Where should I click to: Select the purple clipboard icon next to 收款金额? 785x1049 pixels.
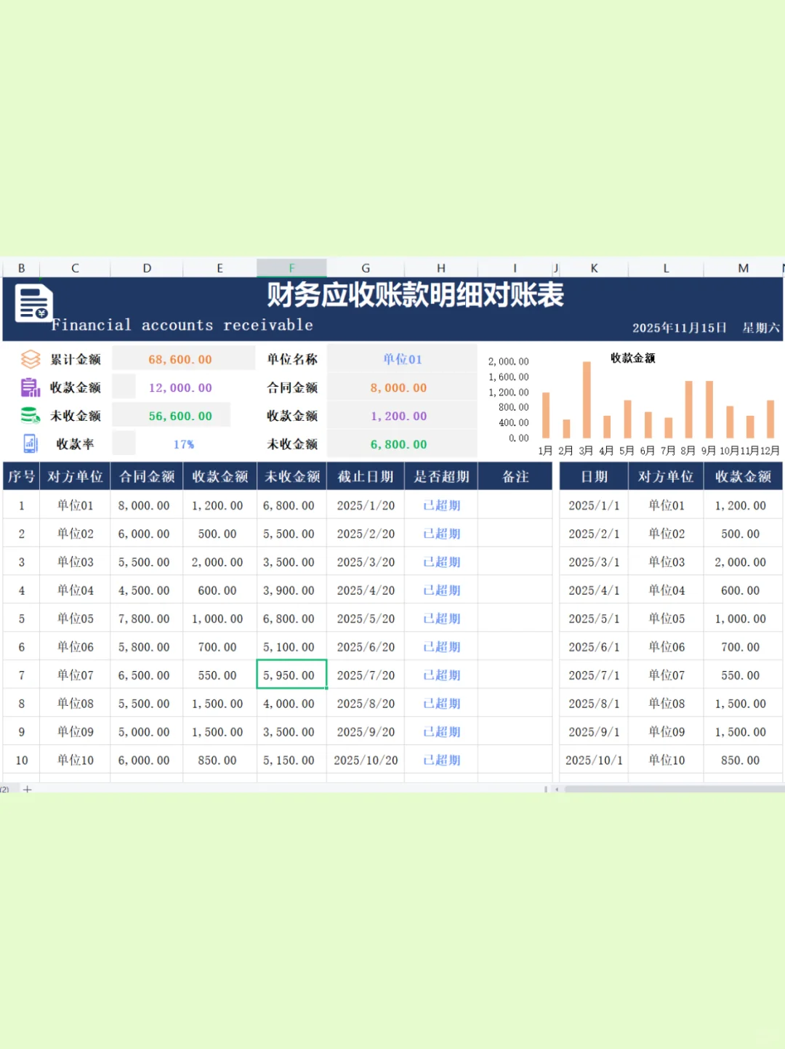[x=30, y=387]
